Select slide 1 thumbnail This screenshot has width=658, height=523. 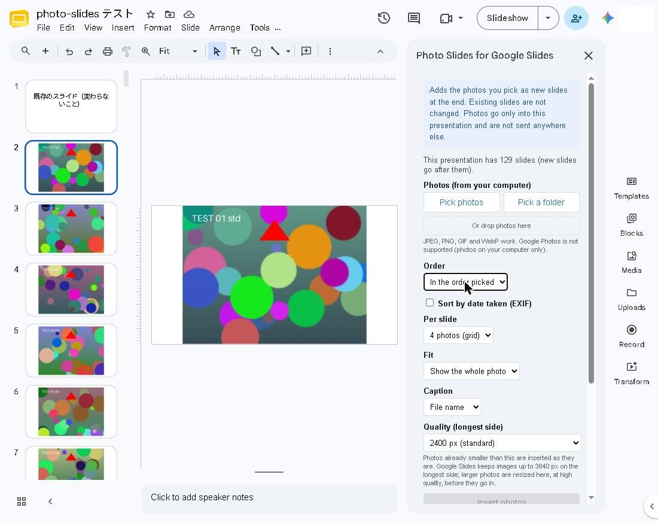71,107
